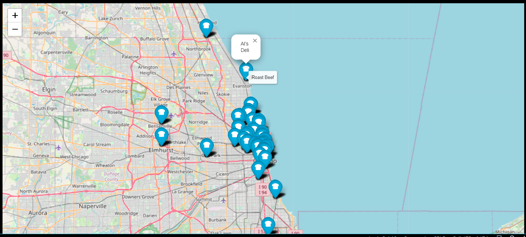The image size is (526, 237).
Task: Open the restaurant marker beside Addison
Action: coord(161,137)
